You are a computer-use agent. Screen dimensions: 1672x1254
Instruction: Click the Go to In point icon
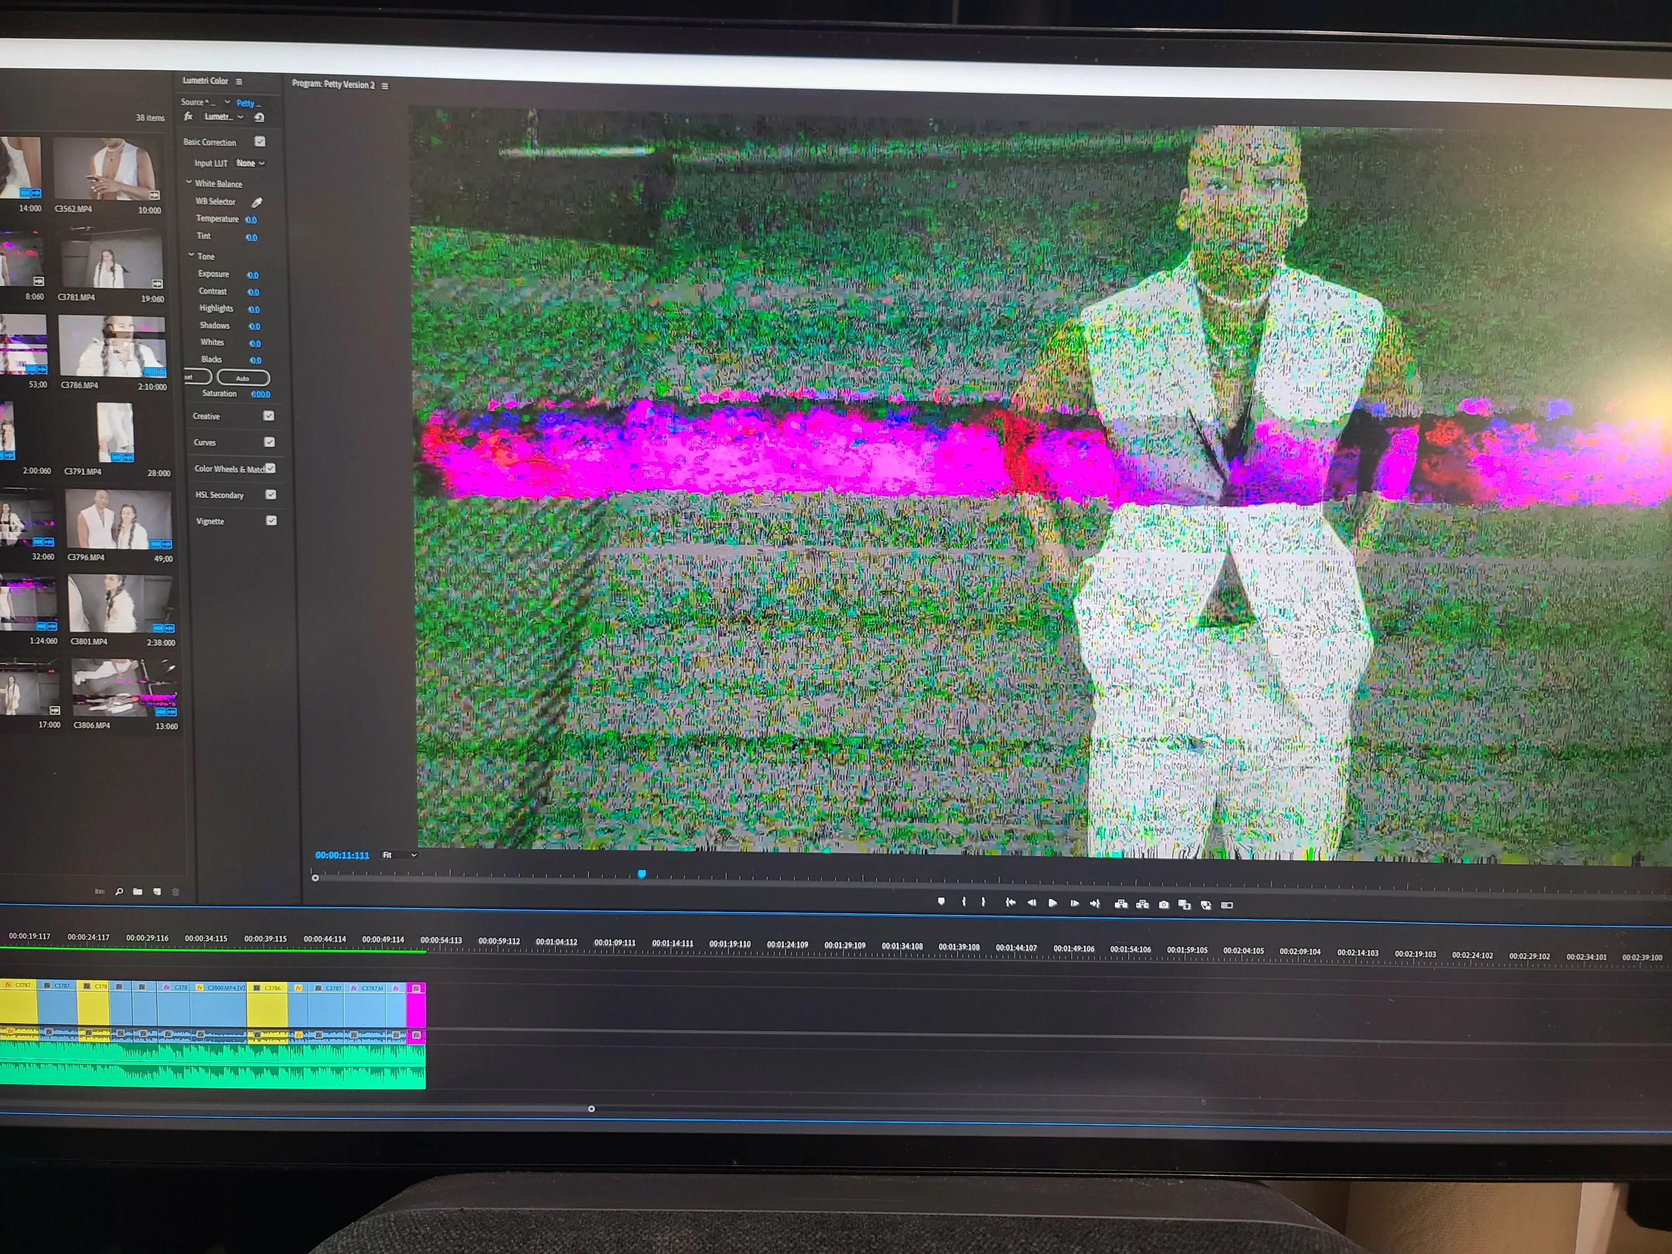[1010, 902]
